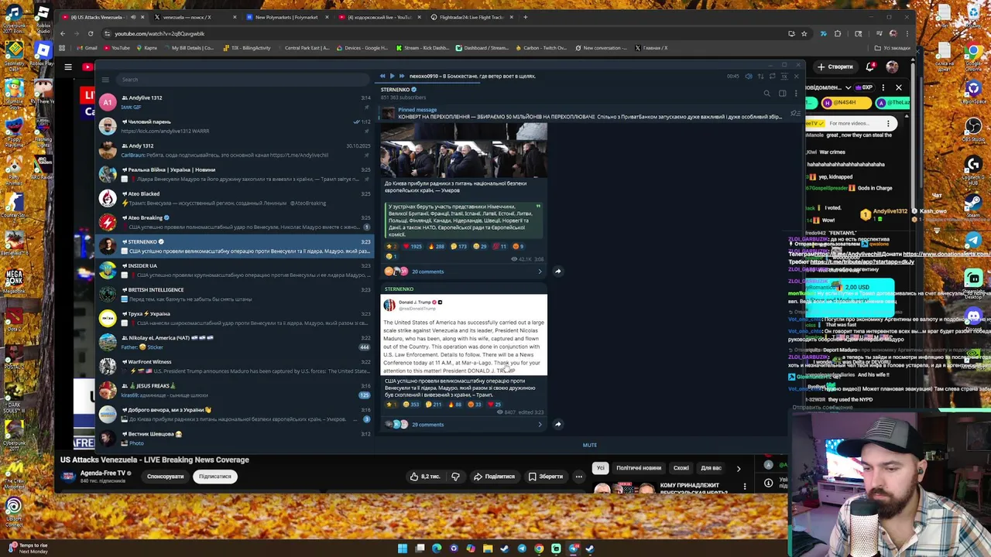Viewport: 991px width, 557px height.
Task: Click the Telegram Search field
Action: (244, 80)
